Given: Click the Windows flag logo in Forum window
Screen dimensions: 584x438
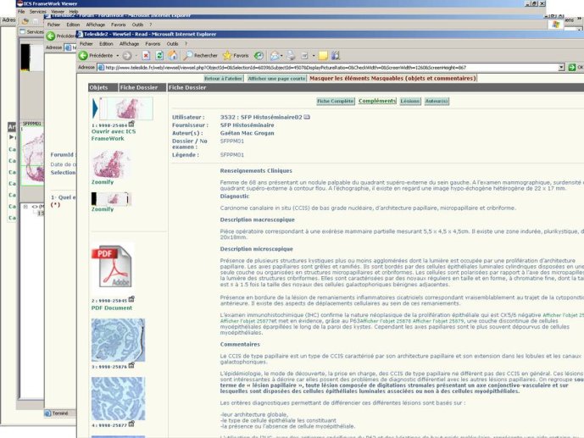Looking at the screenshot, I should coord(556,25).
